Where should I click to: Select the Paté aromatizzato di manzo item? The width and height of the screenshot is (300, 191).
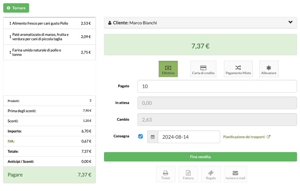49,37
